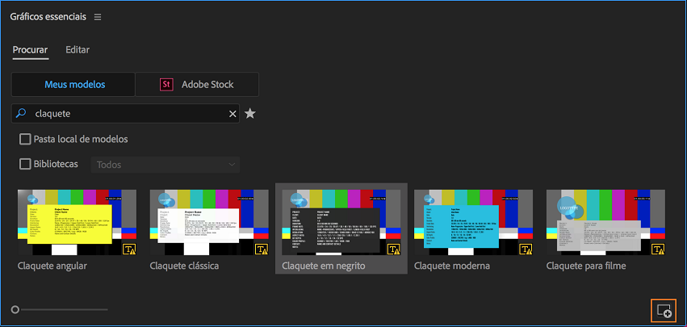
Task: Click the Claquete angular label
Action: tap(52, 266)
